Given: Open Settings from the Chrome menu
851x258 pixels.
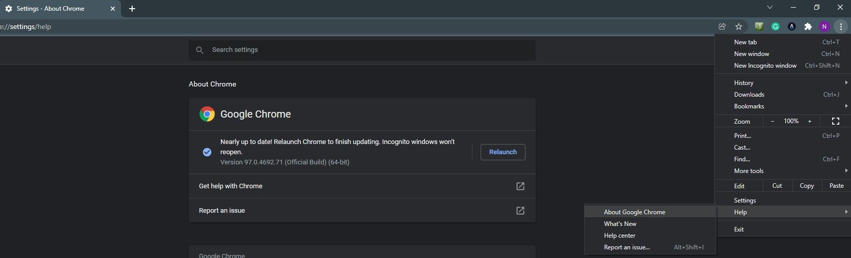Looking at the screenshot, I should (783, 200).
